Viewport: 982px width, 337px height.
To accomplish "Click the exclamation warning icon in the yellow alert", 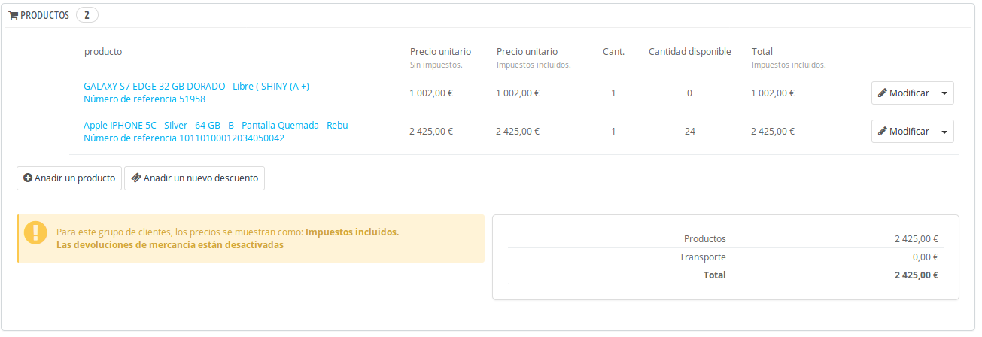I will [x=35, y=232].
